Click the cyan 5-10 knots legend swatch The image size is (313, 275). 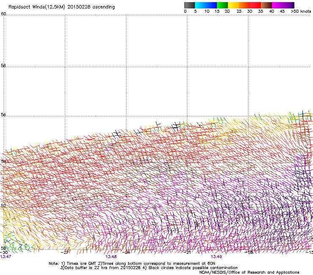[200, 5]
